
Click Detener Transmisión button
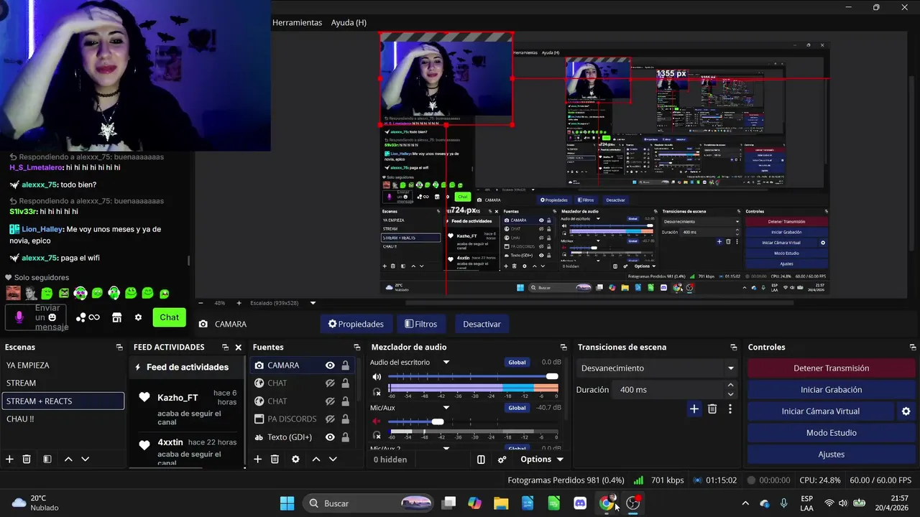point(832,368)
